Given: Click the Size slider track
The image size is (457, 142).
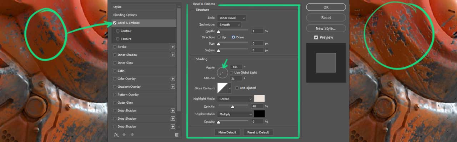Looking at the screenshot, I should (x=233, y=42).
